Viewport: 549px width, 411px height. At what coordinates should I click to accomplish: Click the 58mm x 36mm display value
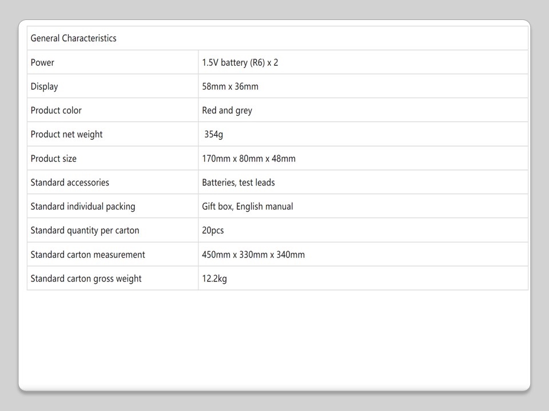(230, 87)
